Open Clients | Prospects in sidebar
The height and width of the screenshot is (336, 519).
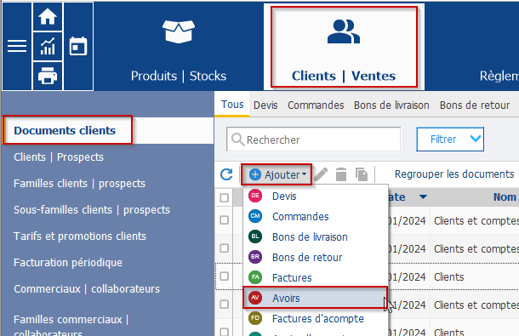coord(59,157)
